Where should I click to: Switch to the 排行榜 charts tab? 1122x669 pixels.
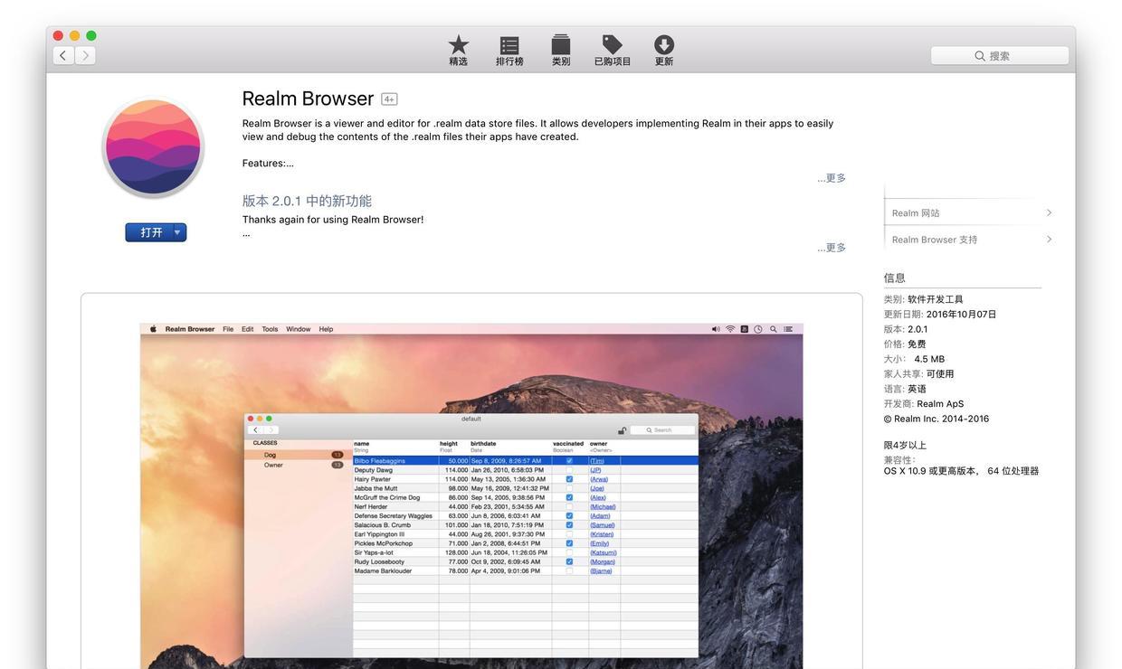coord(509,51)
